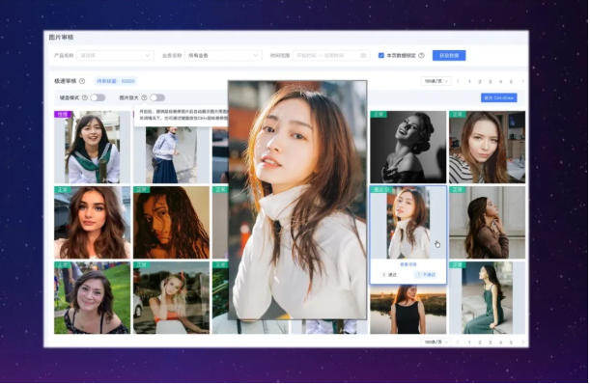Select page 3 in top pagination
The height and width of the screenshot is (384, 590).
[490, 81]
